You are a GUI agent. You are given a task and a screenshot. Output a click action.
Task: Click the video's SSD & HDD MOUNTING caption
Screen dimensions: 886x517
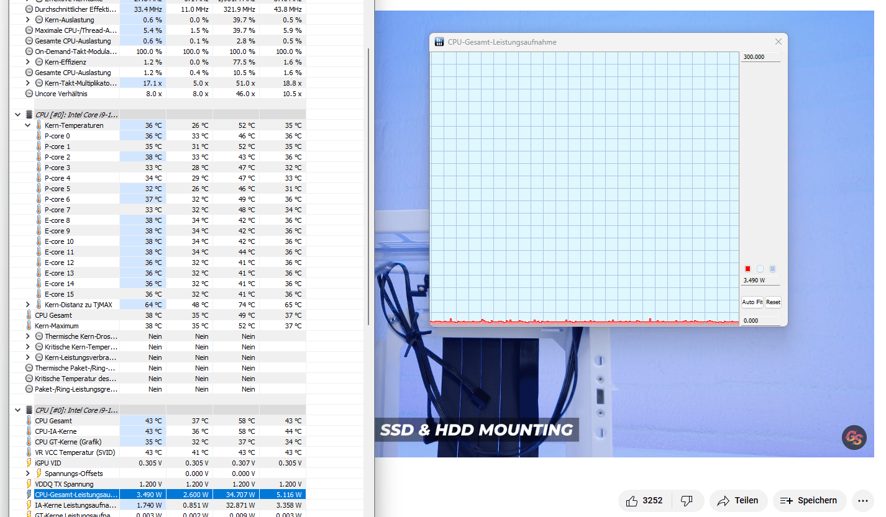(477, 430)
